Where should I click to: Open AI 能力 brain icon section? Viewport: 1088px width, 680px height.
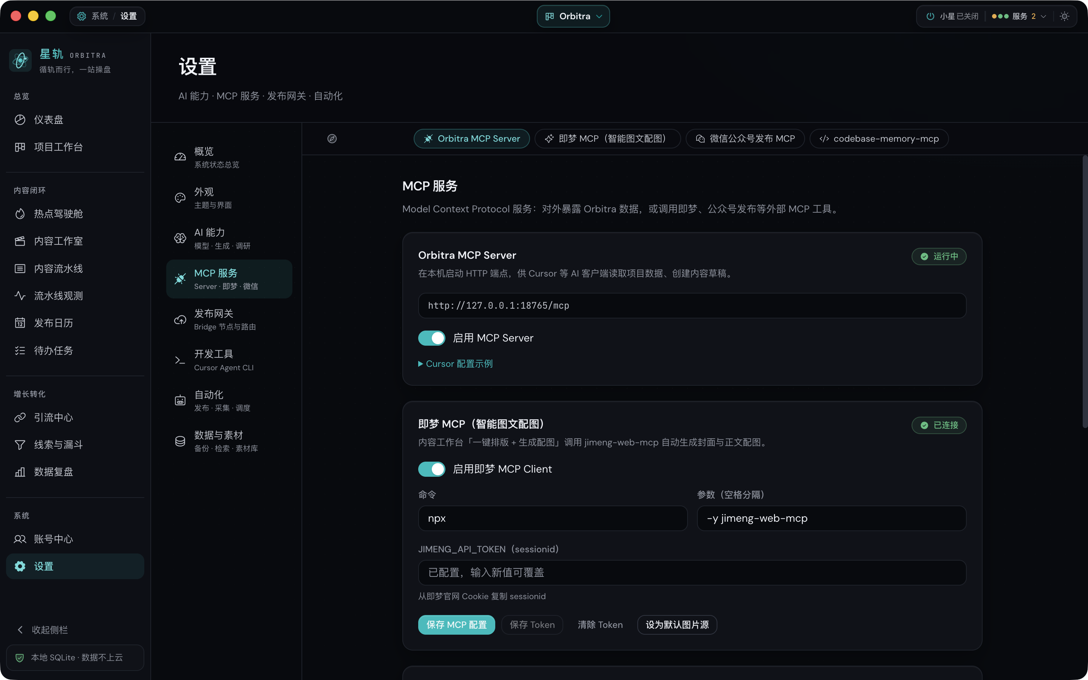(x=180, y=238)
